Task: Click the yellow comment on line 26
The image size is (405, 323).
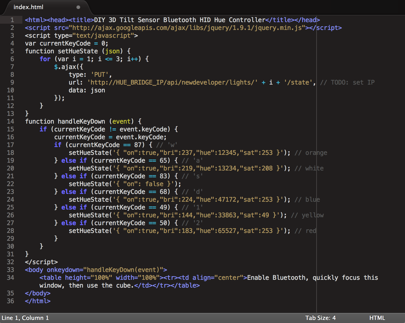Action: coord(307,215)
